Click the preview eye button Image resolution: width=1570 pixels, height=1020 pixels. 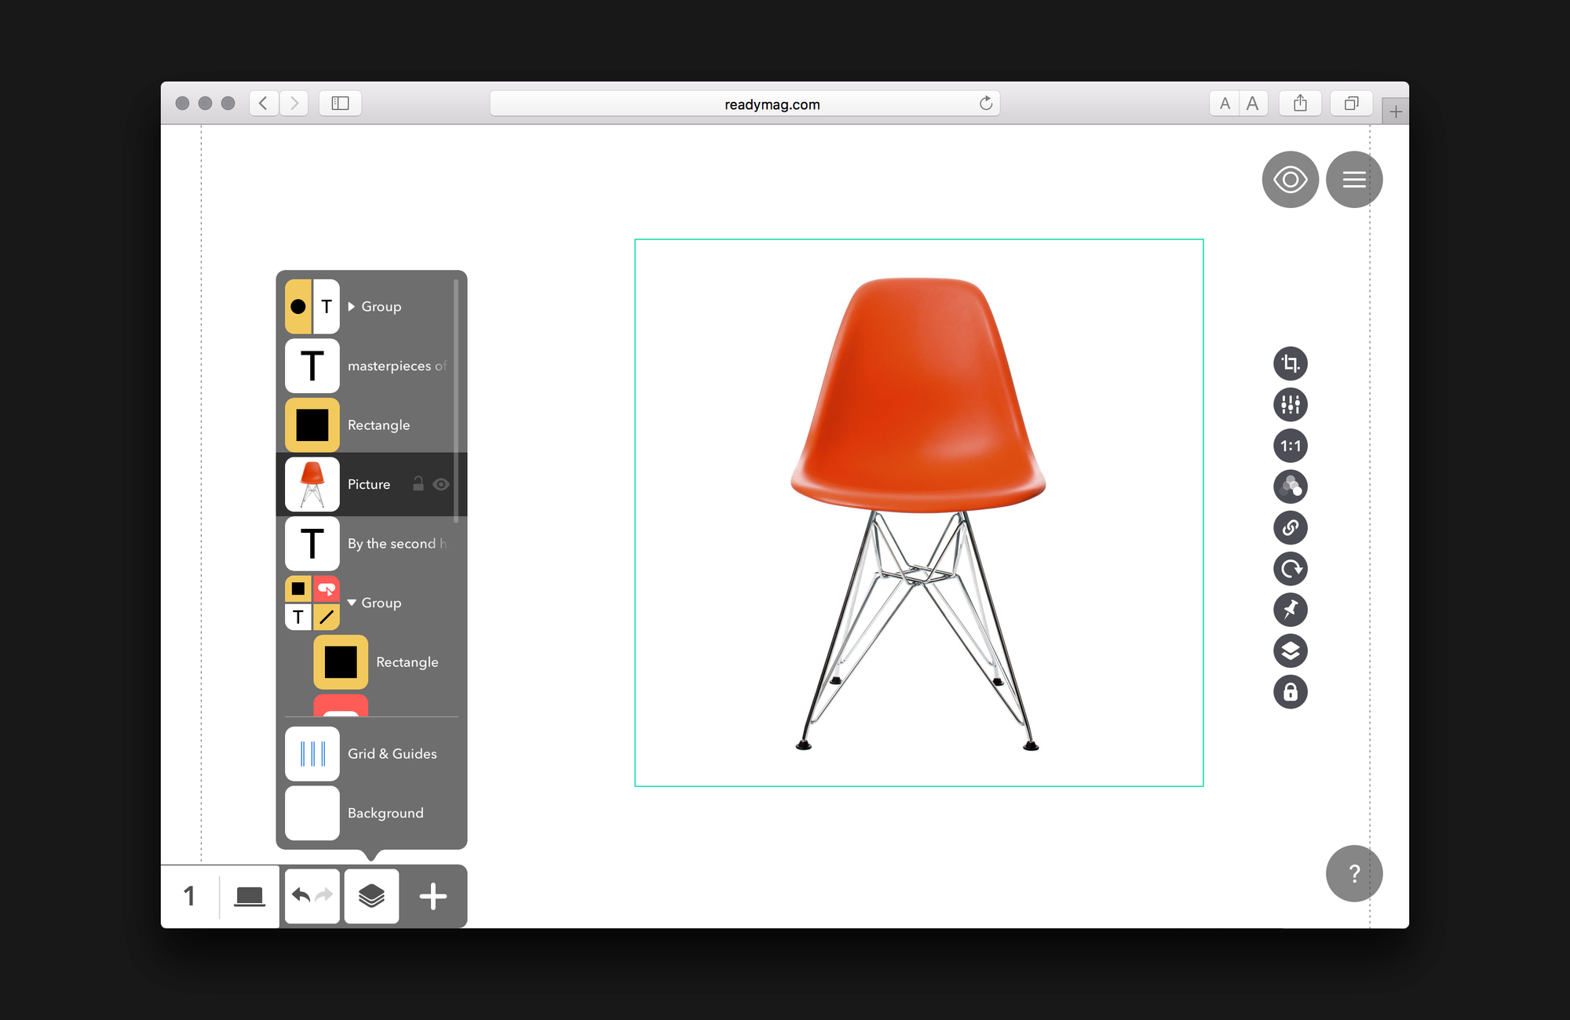(x=1290, y=180)
